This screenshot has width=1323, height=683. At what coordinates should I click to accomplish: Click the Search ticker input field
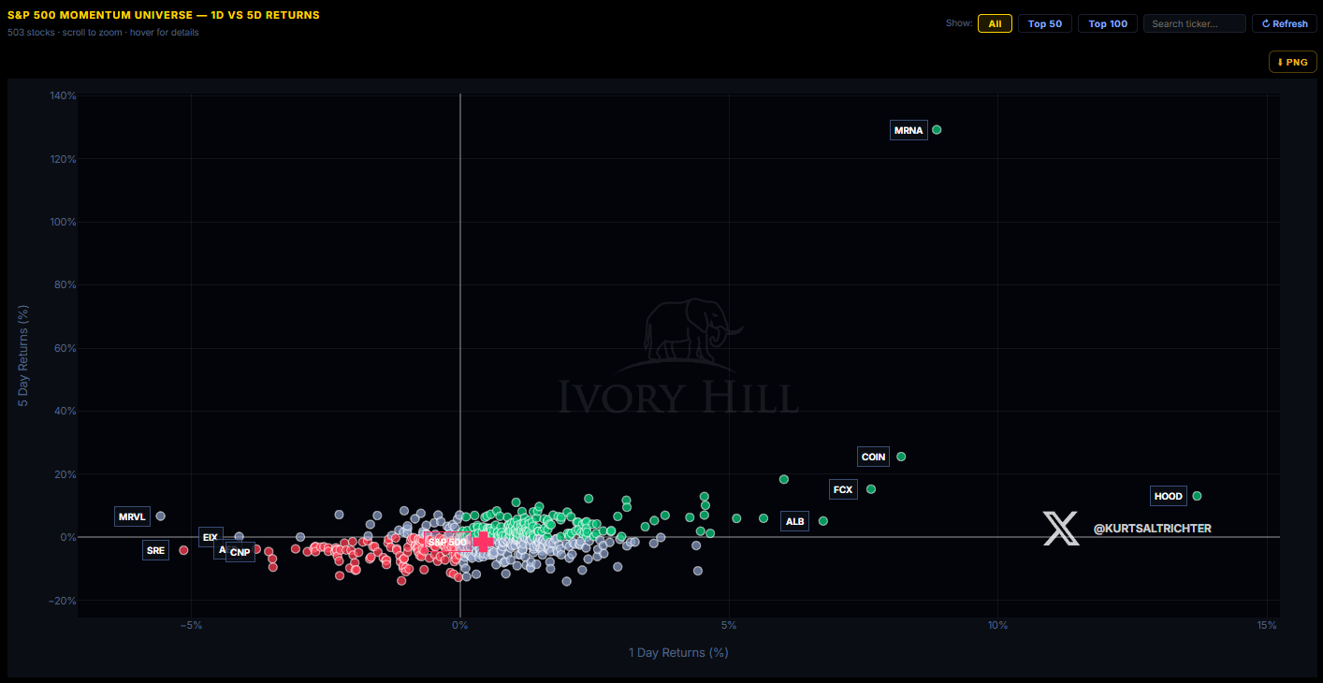coord(1195,23)
